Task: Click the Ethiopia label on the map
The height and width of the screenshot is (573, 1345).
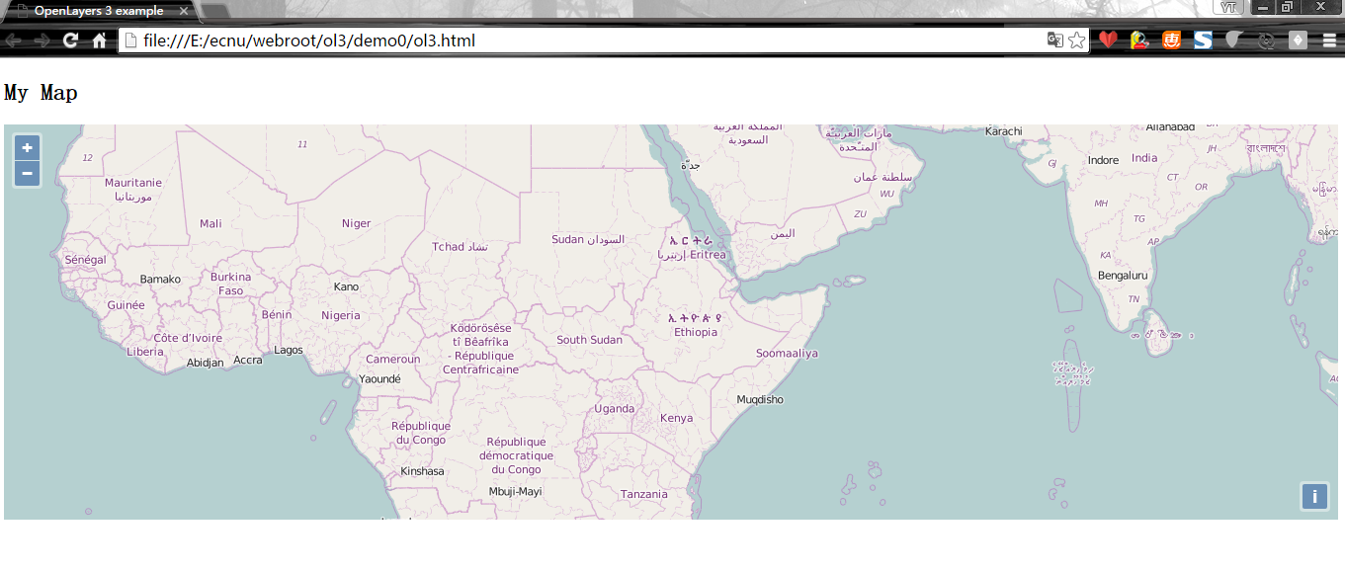Action: [x=696, y=332]
